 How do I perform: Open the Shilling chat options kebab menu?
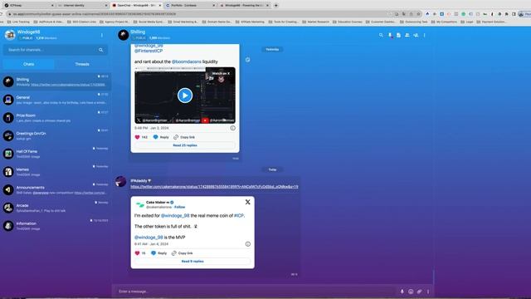424,35
